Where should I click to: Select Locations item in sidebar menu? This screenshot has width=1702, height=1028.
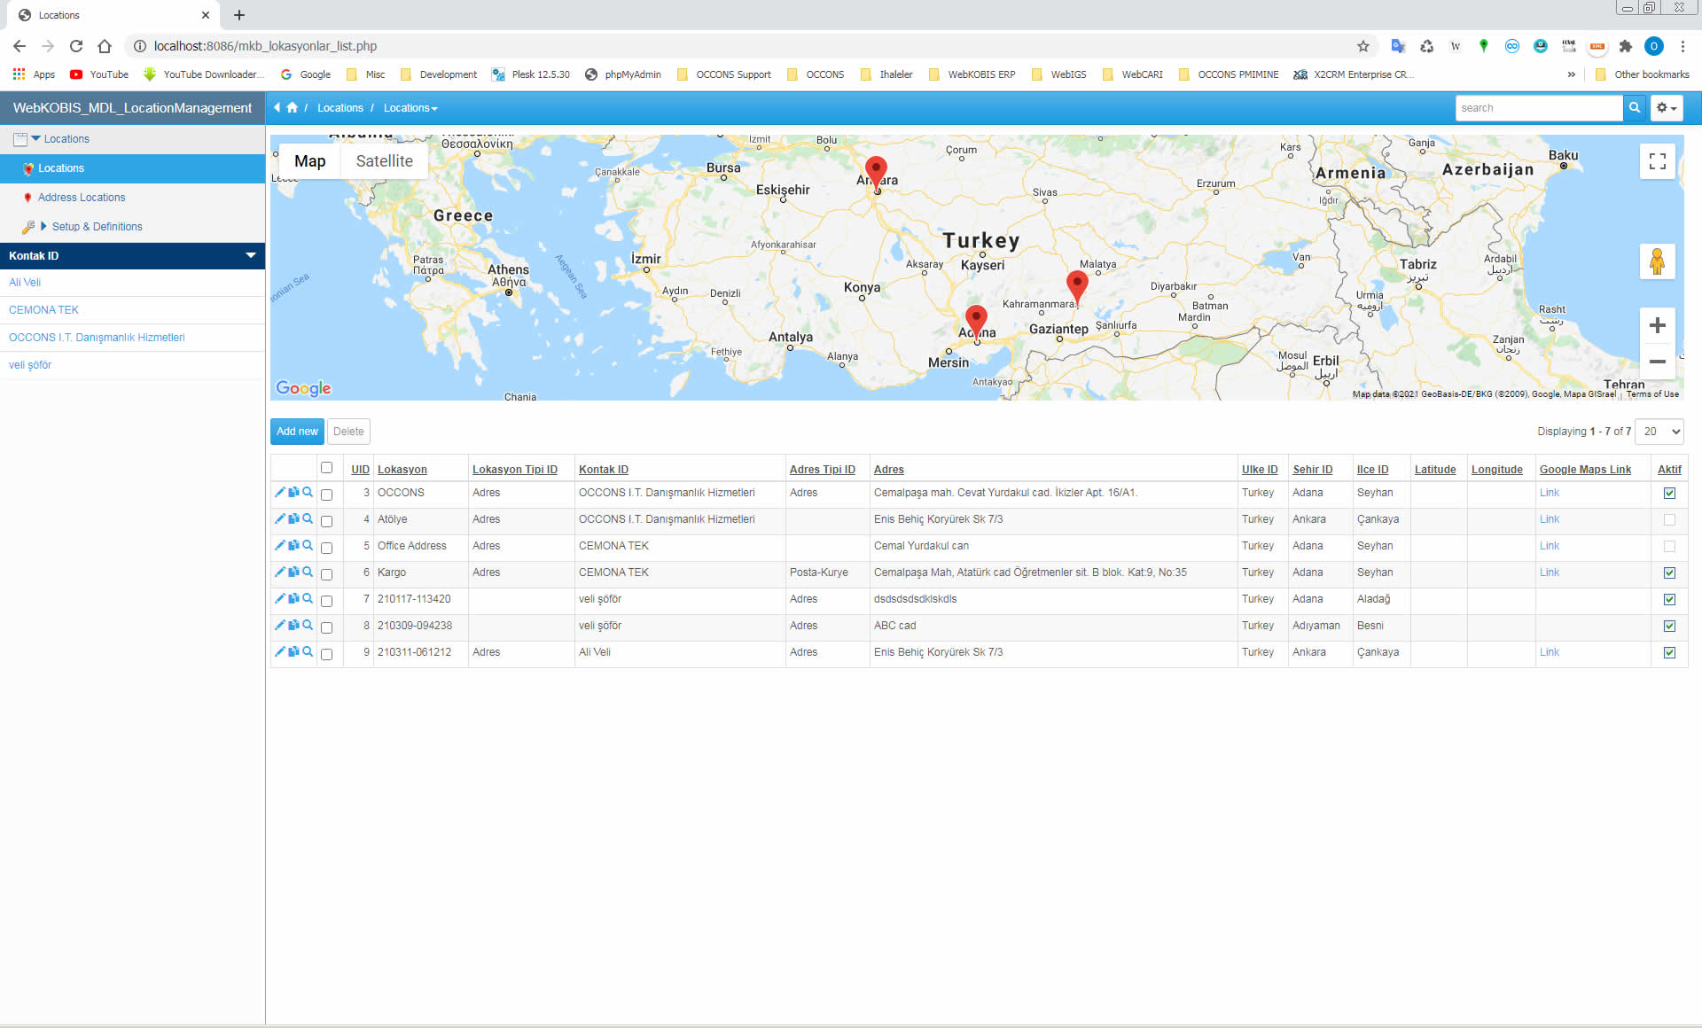coord(133,168)
